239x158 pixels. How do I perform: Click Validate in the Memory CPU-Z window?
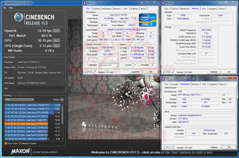214,72
